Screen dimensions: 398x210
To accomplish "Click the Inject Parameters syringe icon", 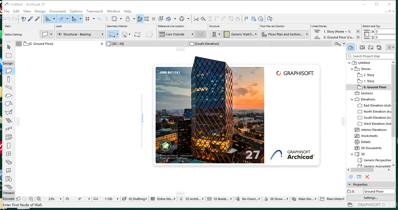I will point(37,19).
